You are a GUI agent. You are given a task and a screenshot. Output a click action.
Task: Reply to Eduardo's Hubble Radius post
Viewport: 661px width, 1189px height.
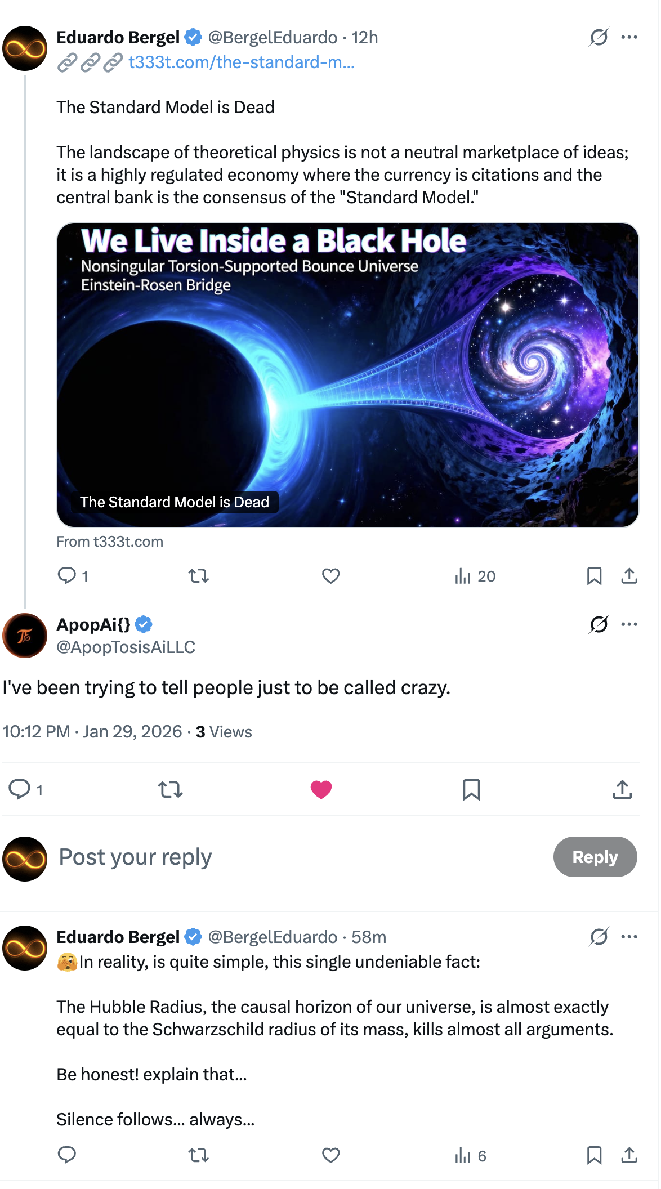(x=67, y=1155)
